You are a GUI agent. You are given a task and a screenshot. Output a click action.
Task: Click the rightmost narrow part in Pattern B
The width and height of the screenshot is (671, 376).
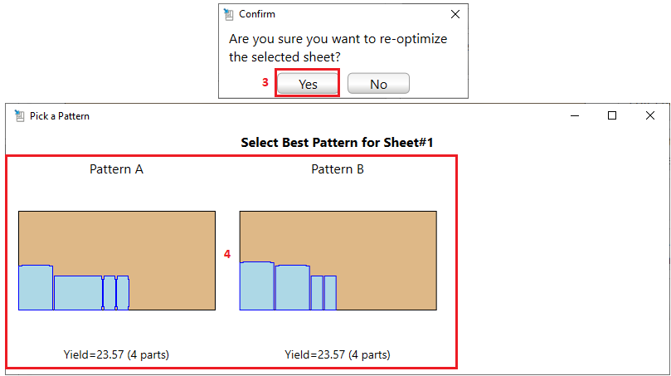point(330,293)
